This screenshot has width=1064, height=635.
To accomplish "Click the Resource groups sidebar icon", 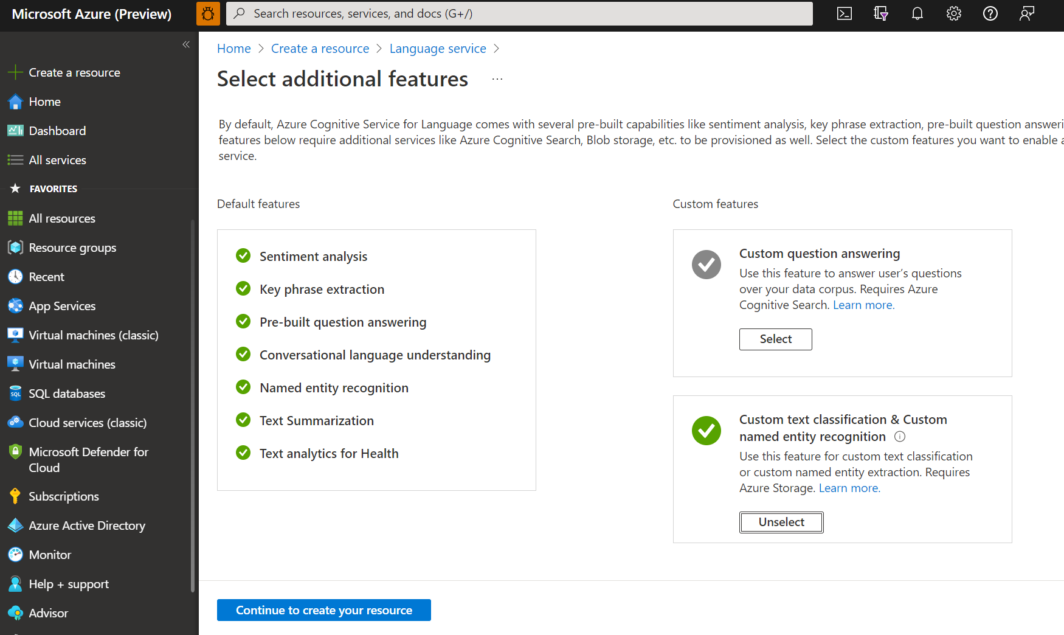I will [15, 247].
